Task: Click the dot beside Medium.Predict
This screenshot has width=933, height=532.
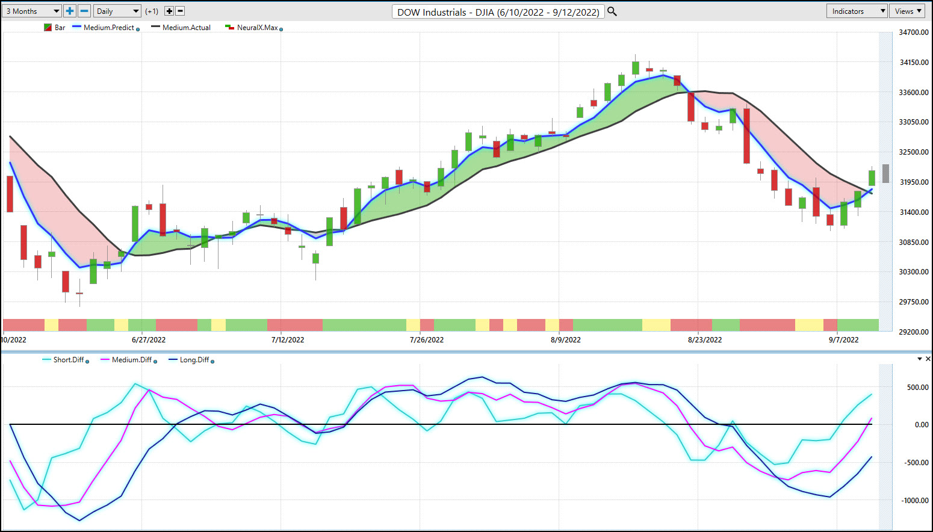Action: point(138,29)
